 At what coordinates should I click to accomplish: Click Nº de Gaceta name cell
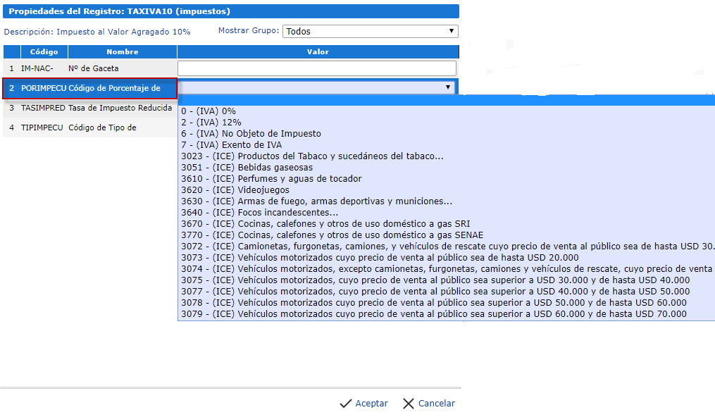pyautogui.click(x=94, y=68)
